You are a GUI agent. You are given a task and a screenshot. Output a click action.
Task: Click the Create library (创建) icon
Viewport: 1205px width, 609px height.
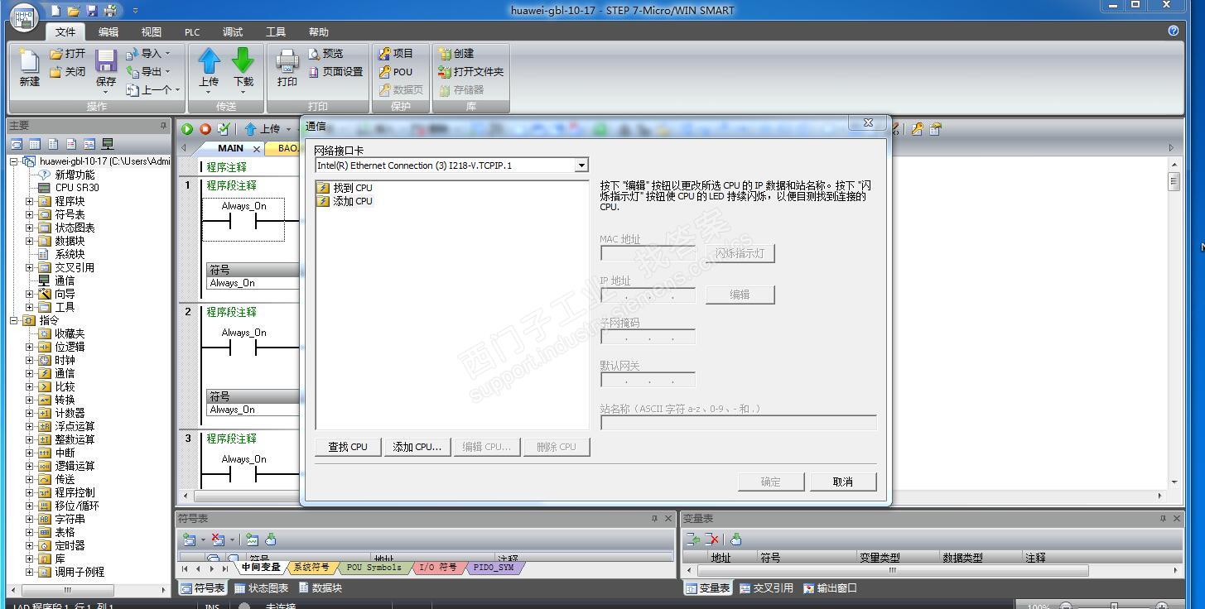point(445,53)
